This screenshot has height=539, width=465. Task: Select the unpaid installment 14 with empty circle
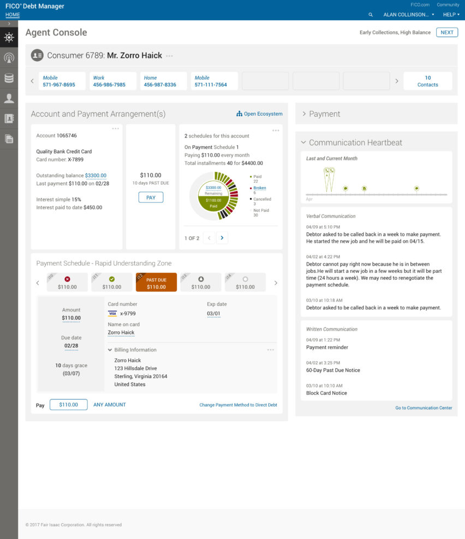[x=245, y=283]
